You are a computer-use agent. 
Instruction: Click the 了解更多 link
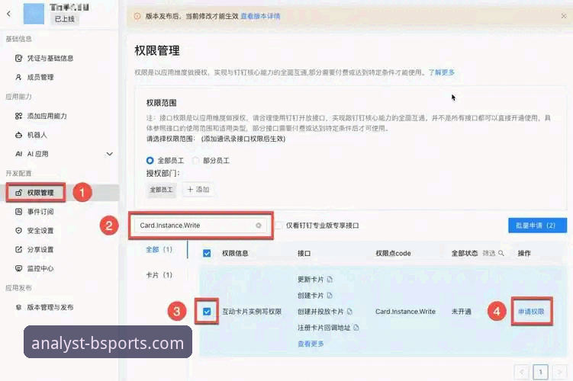(x=442, y=72)
